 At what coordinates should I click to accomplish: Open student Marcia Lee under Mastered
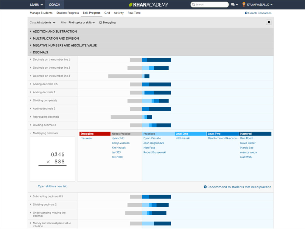coord(247,148)
